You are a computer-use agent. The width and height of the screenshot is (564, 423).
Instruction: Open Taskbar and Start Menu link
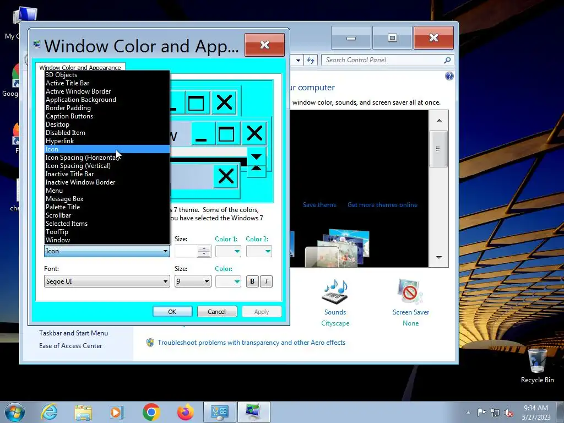point(73,333)
